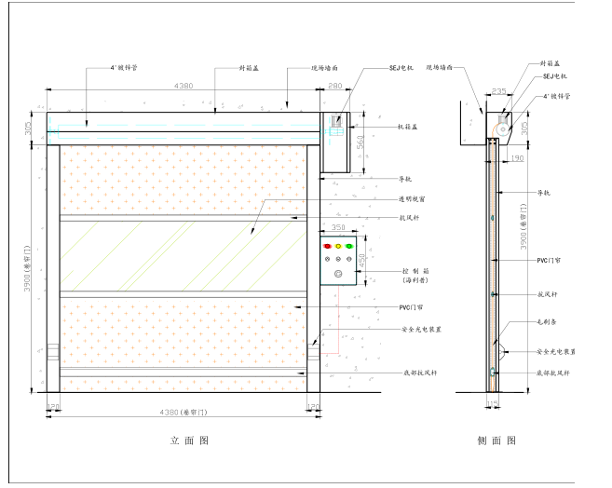Select the 235 dimension in side view
The height and width of the screenshot is (488, 612).
point(498,90)
